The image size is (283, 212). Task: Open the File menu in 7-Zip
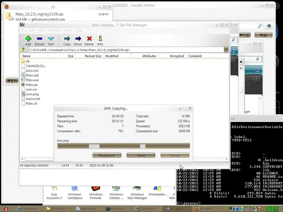(x=23, y=30)
